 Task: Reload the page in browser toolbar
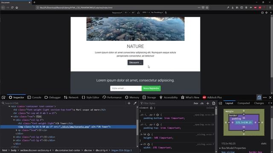click(12, 8)
